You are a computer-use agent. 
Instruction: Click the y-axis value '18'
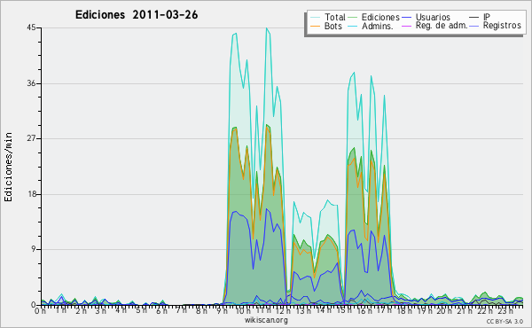tap(31, 194)
